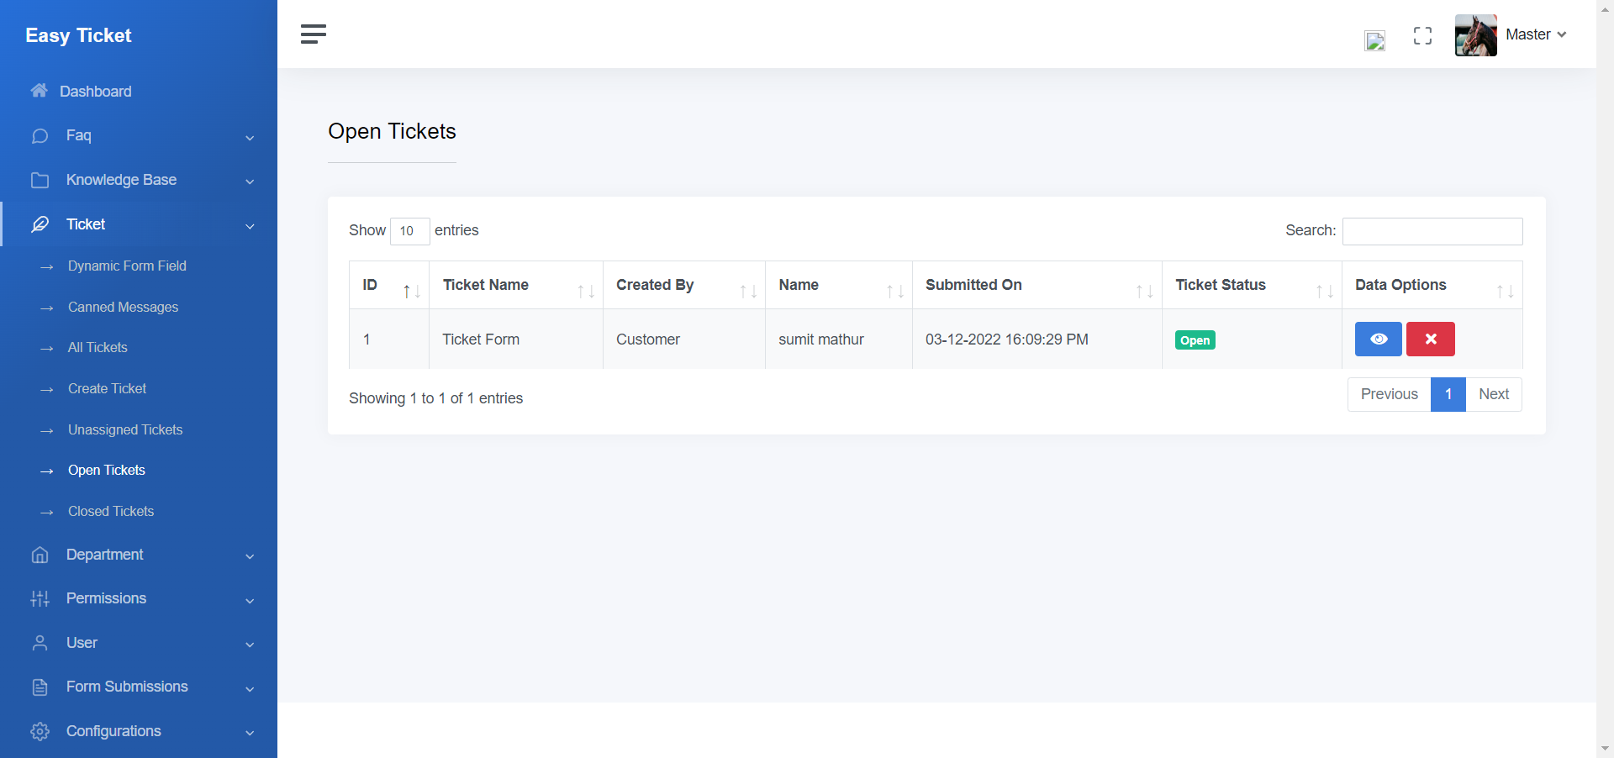The width and height of the screenshot is (1614, 758).
Task: Open Closed Tickets in sidebar
Action: (x=111, y=511)
